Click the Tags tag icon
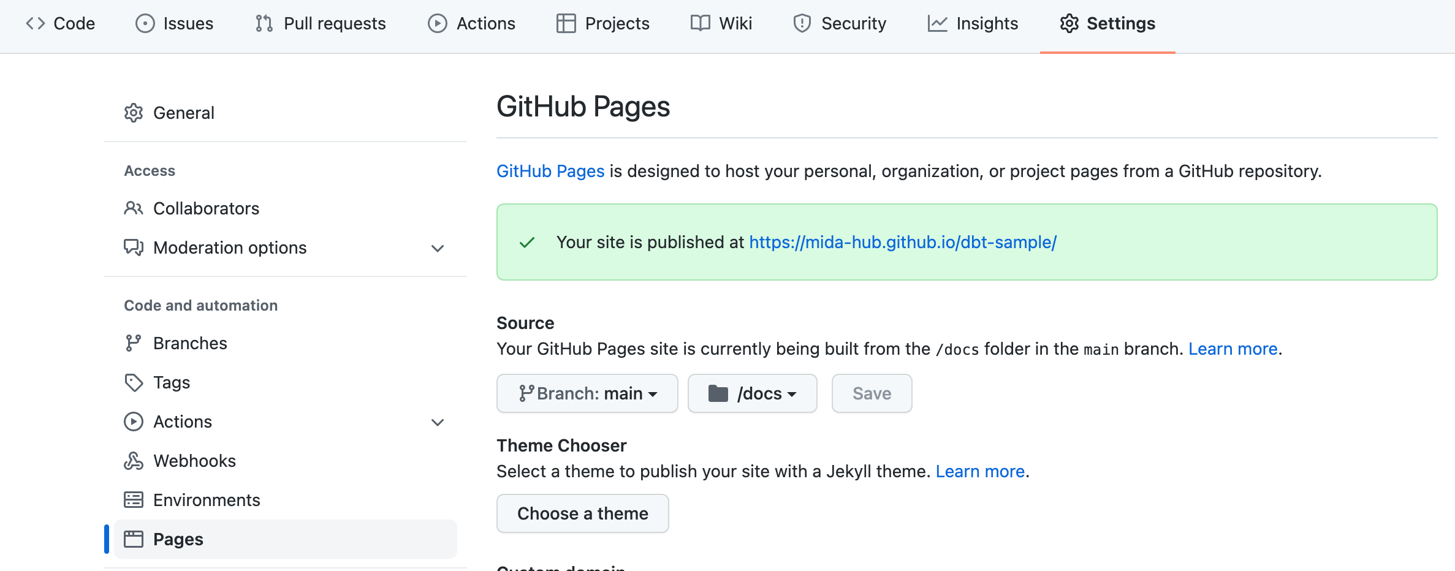The image size is (1455, 571). (x=134, y=382)
